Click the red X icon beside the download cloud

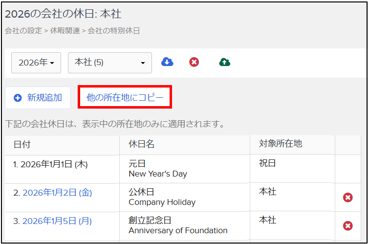point(194,62)
